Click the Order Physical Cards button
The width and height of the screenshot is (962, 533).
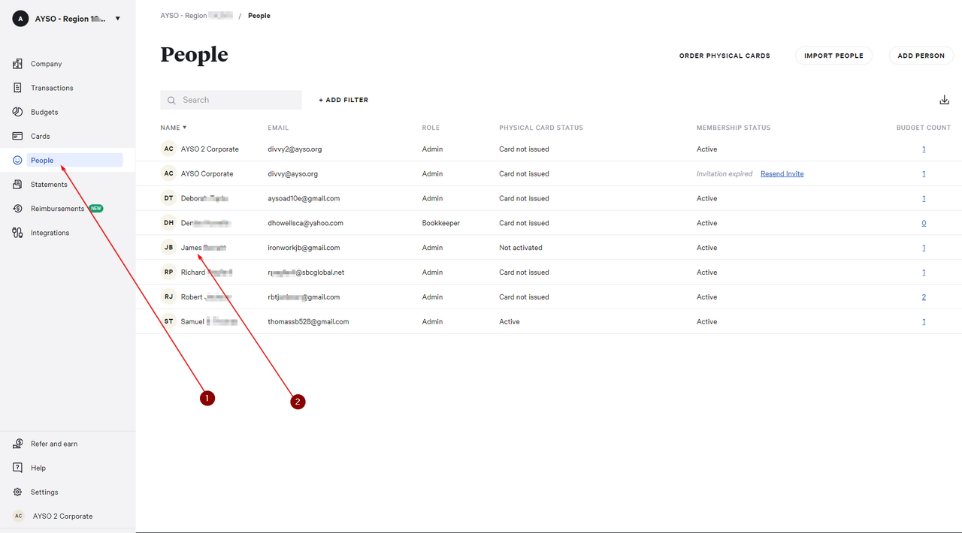point(725,56)
